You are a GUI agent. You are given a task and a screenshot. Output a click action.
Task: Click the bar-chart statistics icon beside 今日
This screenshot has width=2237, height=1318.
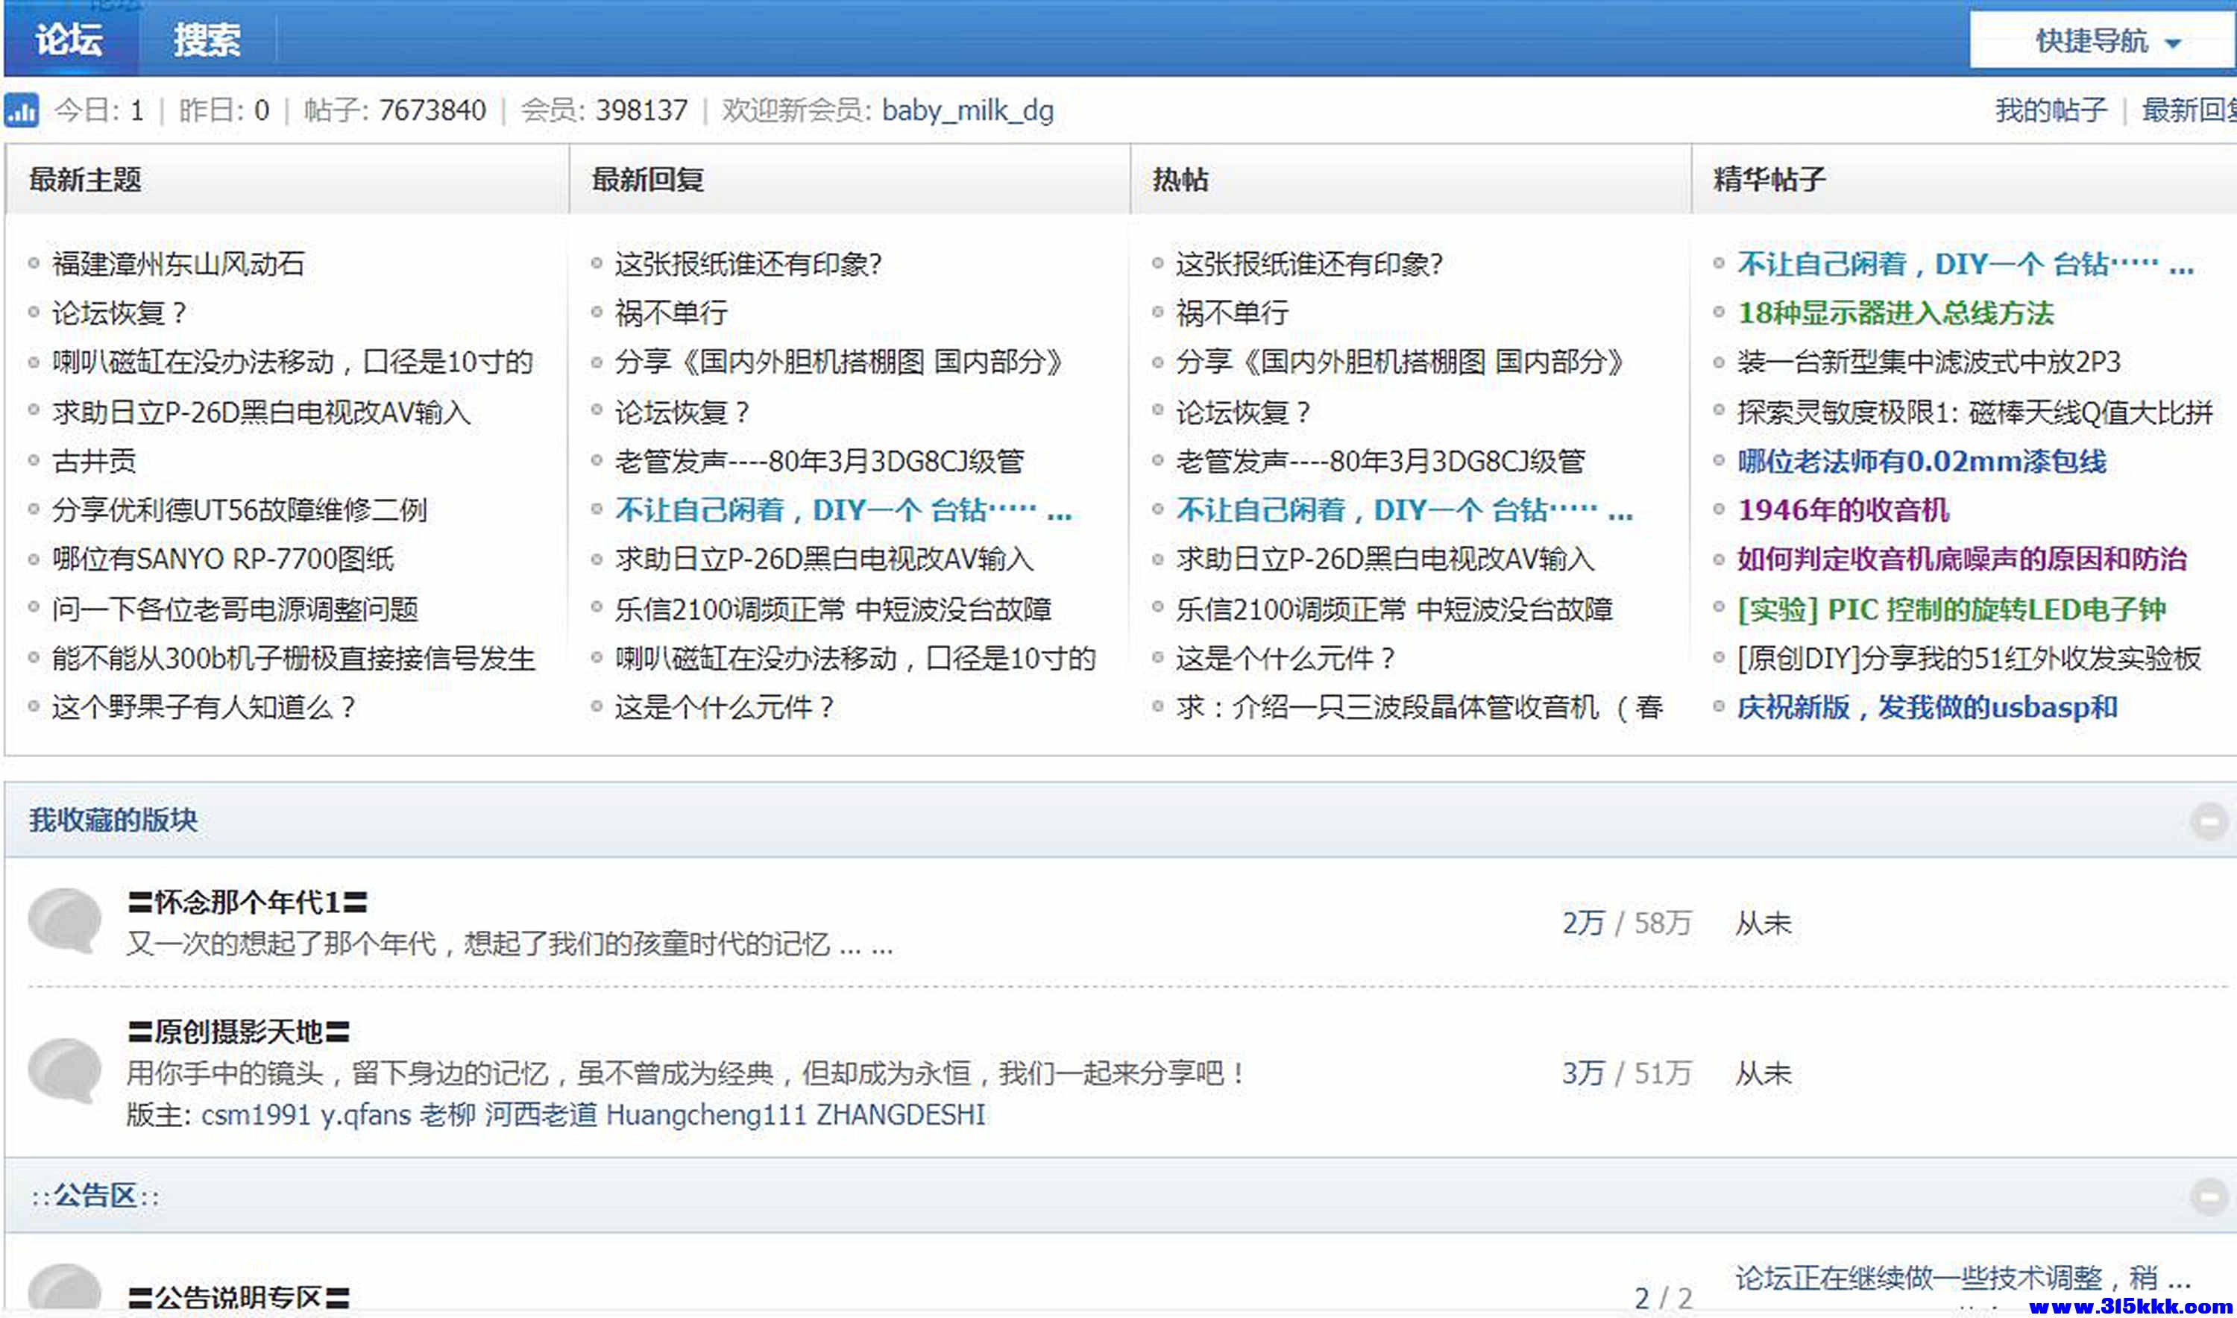(22, 110)
